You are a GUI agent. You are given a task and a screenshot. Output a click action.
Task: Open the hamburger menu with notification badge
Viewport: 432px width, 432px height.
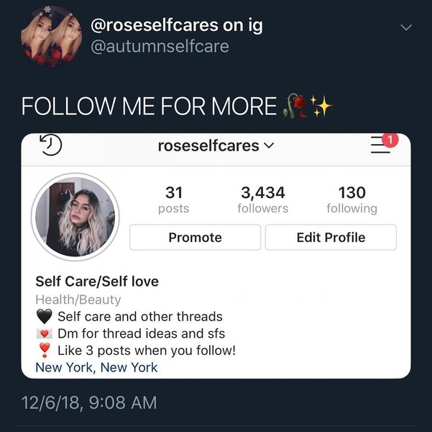[382, 144]
